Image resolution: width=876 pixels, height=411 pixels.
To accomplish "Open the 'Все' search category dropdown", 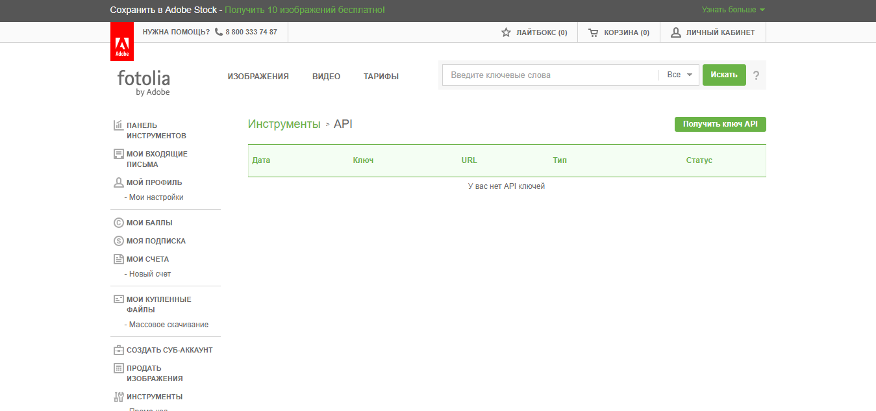I will (x=680, y=75).
